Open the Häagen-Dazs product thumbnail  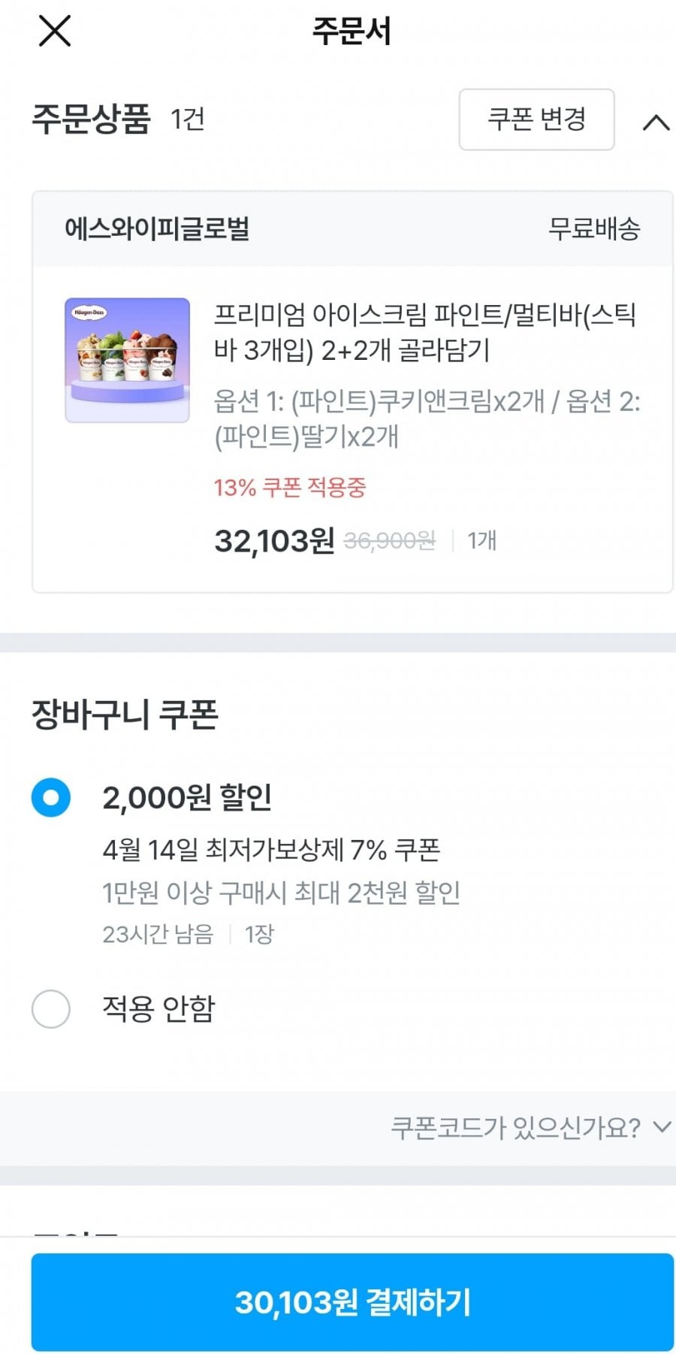pyautogui.click(x=127, y=360)
